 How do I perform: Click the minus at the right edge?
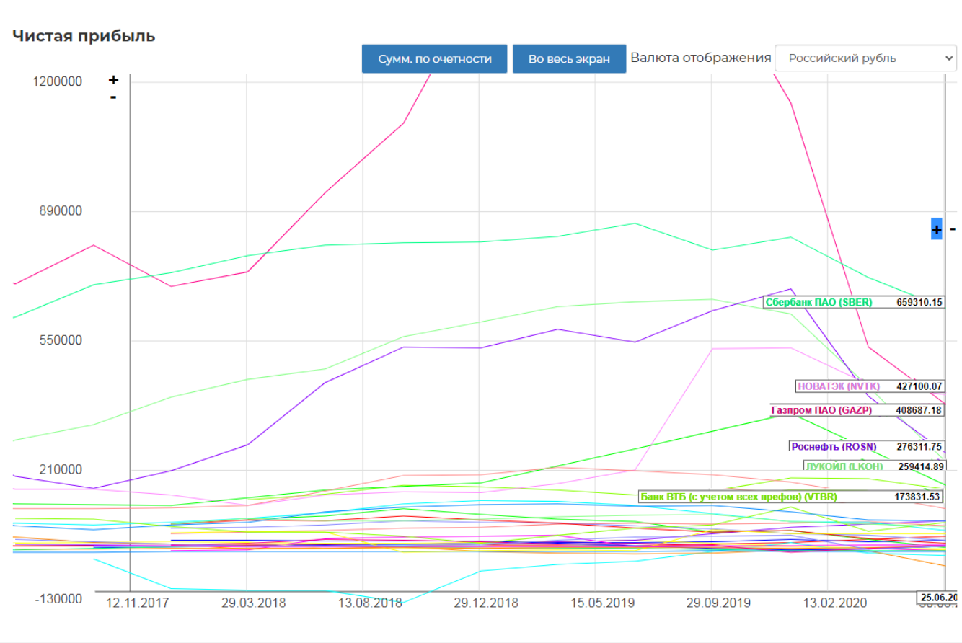click(x=953, y=229)
